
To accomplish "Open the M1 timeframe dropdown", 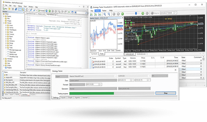I will (160, 76).
